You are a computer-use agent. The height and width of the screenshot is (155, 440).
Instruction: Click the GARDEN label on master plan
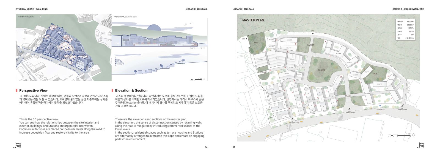coord(311,45)
